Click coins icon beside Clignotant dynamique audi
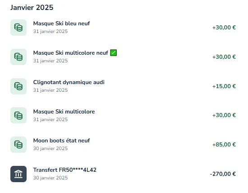248x193 pixels. pos(18,86)
